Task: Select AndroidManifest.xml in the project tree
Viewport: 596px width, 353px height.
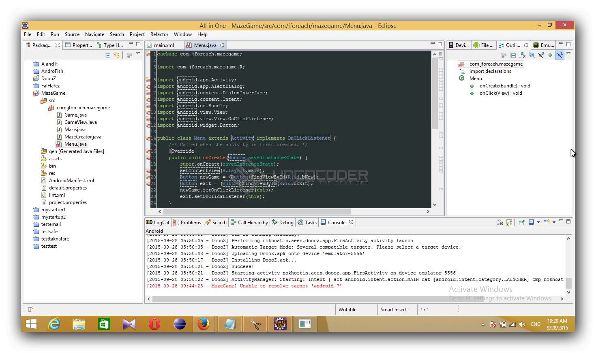Action: 71,181
